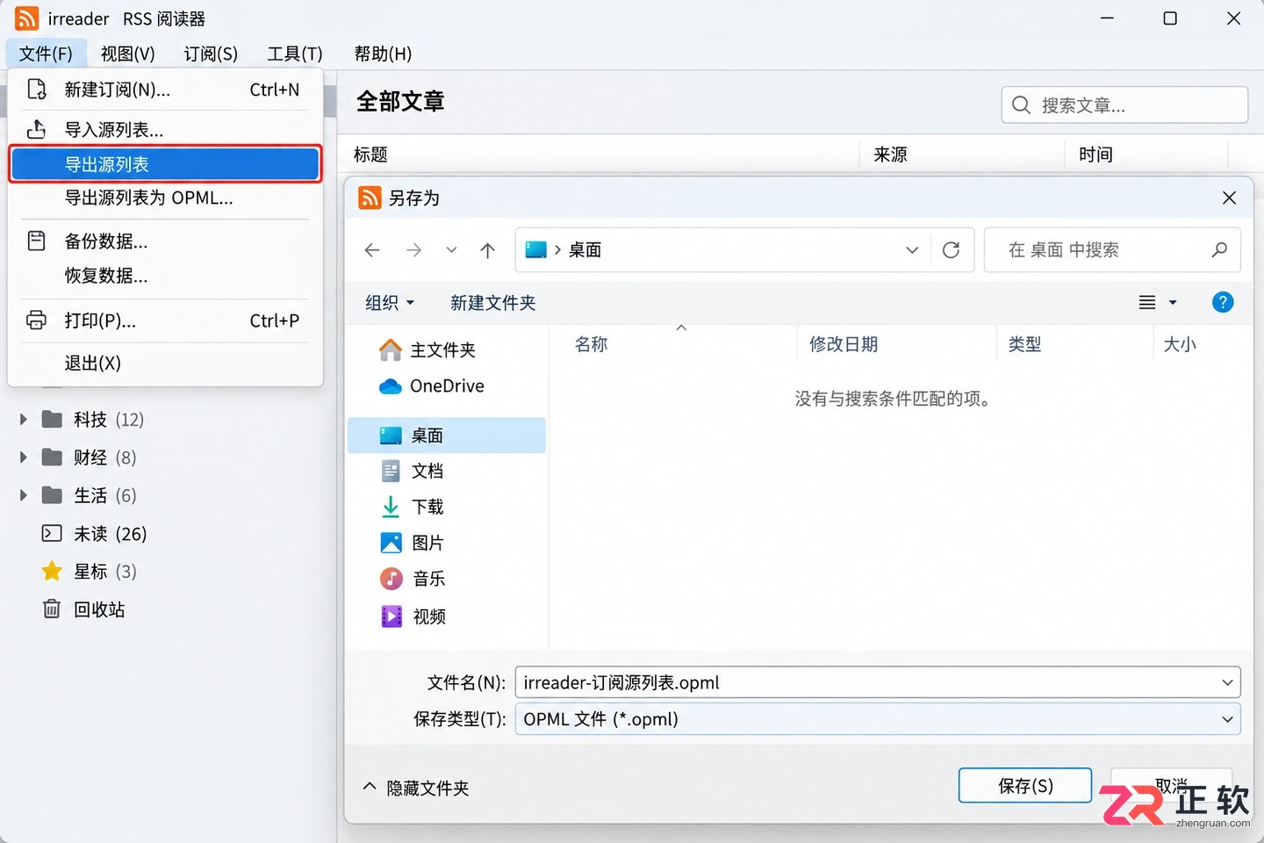This screenshot has width=1264, height=843.
Task: Choose 退出(X) menu entry
Action: click(165, 363)
